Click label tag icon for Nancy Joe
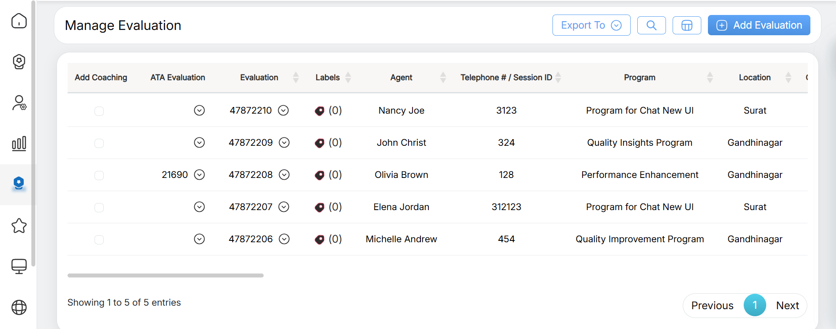The width and height of the screenshot is (836, 329). (319, 111)
